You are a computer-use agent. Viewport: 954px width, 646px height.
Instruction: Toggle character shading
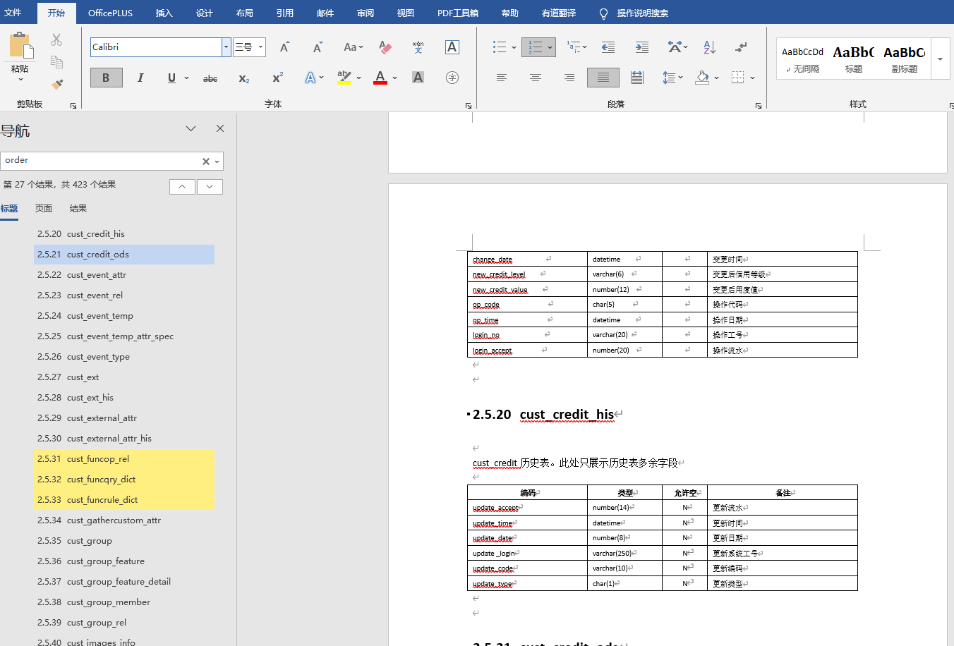418,78
